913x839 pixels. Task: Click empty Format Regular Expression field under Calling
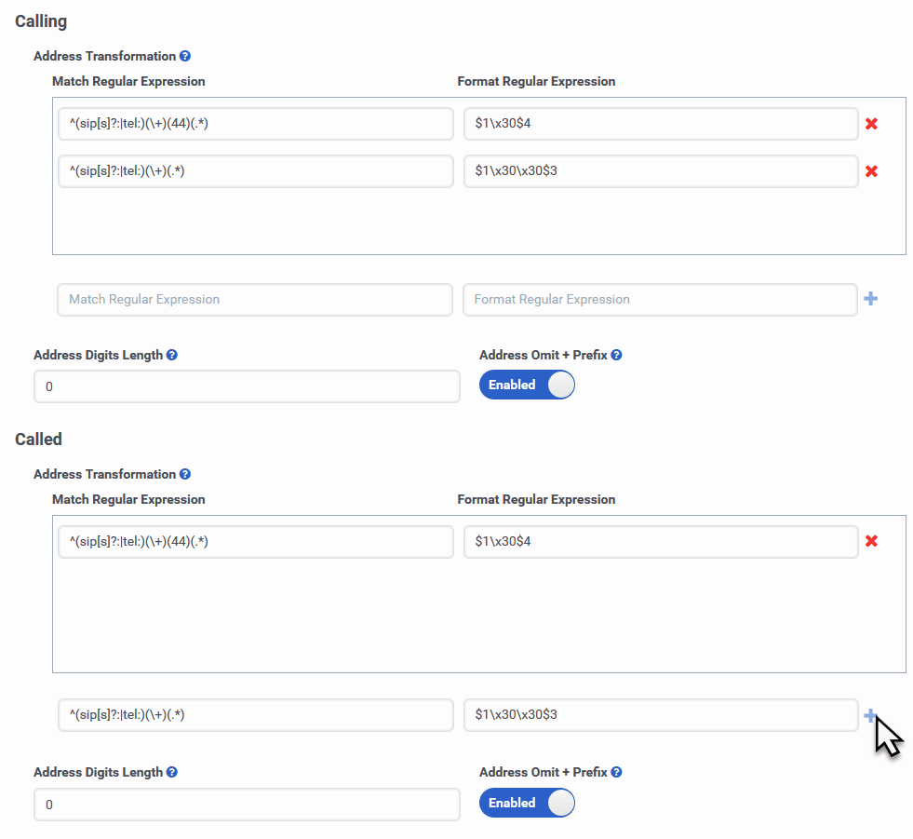point(660,300)
